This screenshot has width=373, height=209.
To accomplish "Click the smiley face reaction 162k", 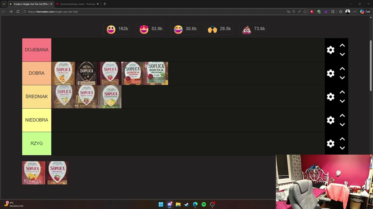I will tap(117, 29).
